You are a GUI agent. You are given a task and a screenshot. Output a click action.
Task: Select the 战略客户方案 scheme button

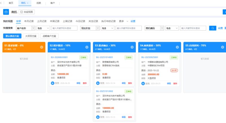49,36
